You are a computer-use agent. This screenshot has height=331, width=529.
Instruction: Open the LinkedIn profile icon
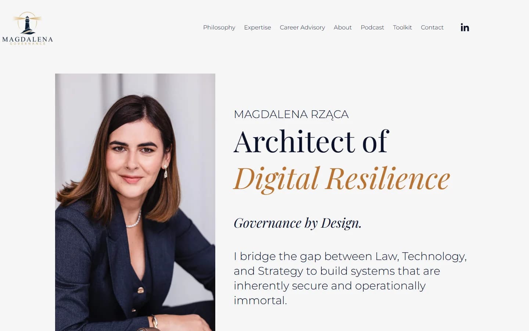coord(465,28)
